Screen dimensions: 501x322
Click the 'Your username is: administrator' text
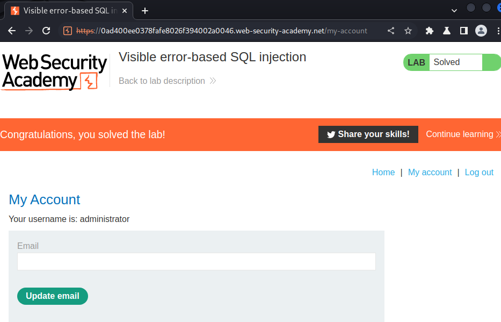pos(69,219)
